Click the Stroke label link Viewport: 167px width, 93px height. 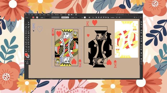(42, 18)
